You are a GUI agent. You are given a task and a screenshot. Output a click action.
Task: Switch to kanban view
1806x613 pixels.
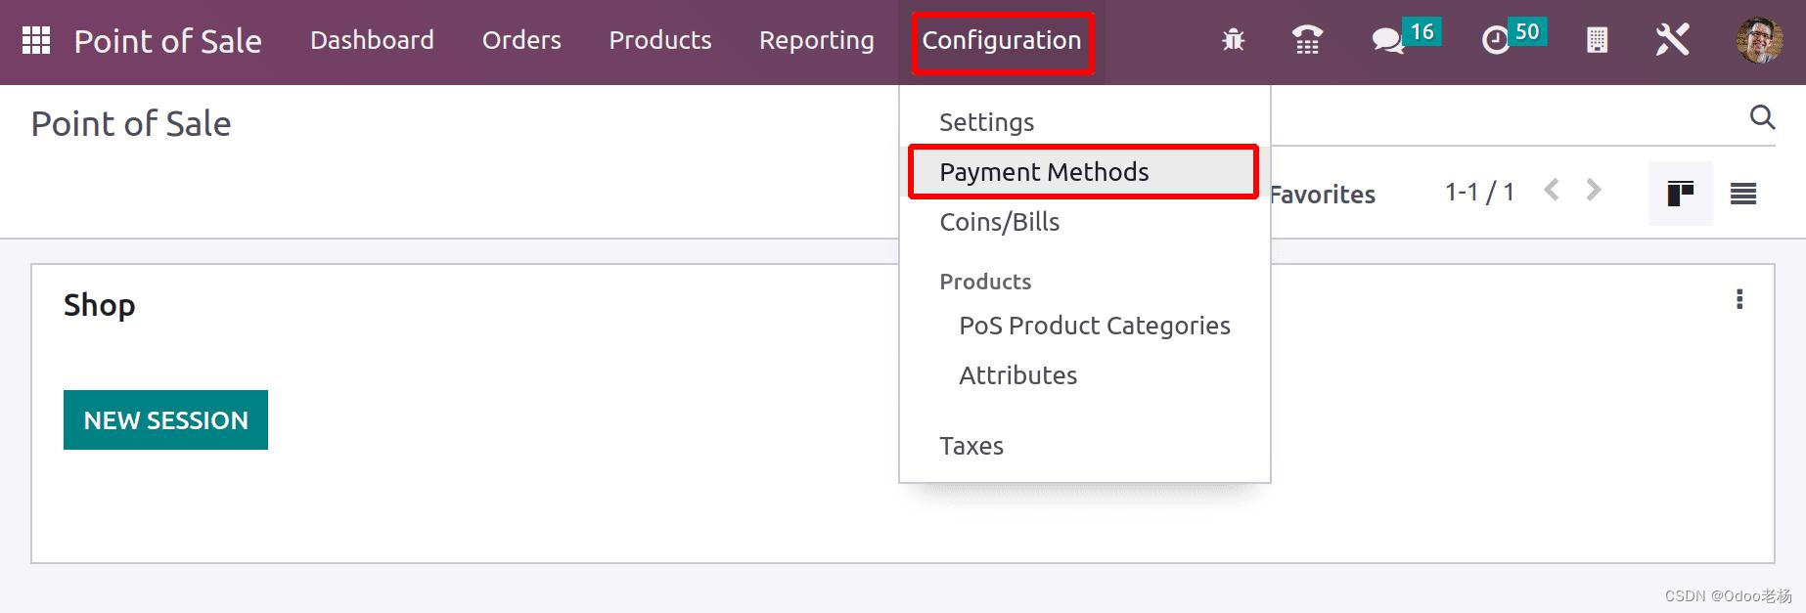coord(1680,194)
